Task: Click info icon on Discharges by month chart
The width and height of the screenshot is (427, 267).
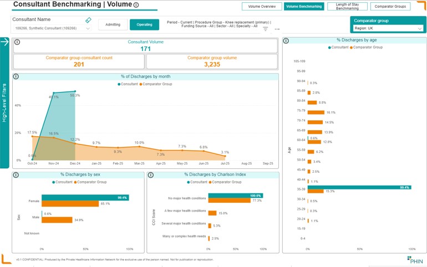Action: (x=16, y=76)
